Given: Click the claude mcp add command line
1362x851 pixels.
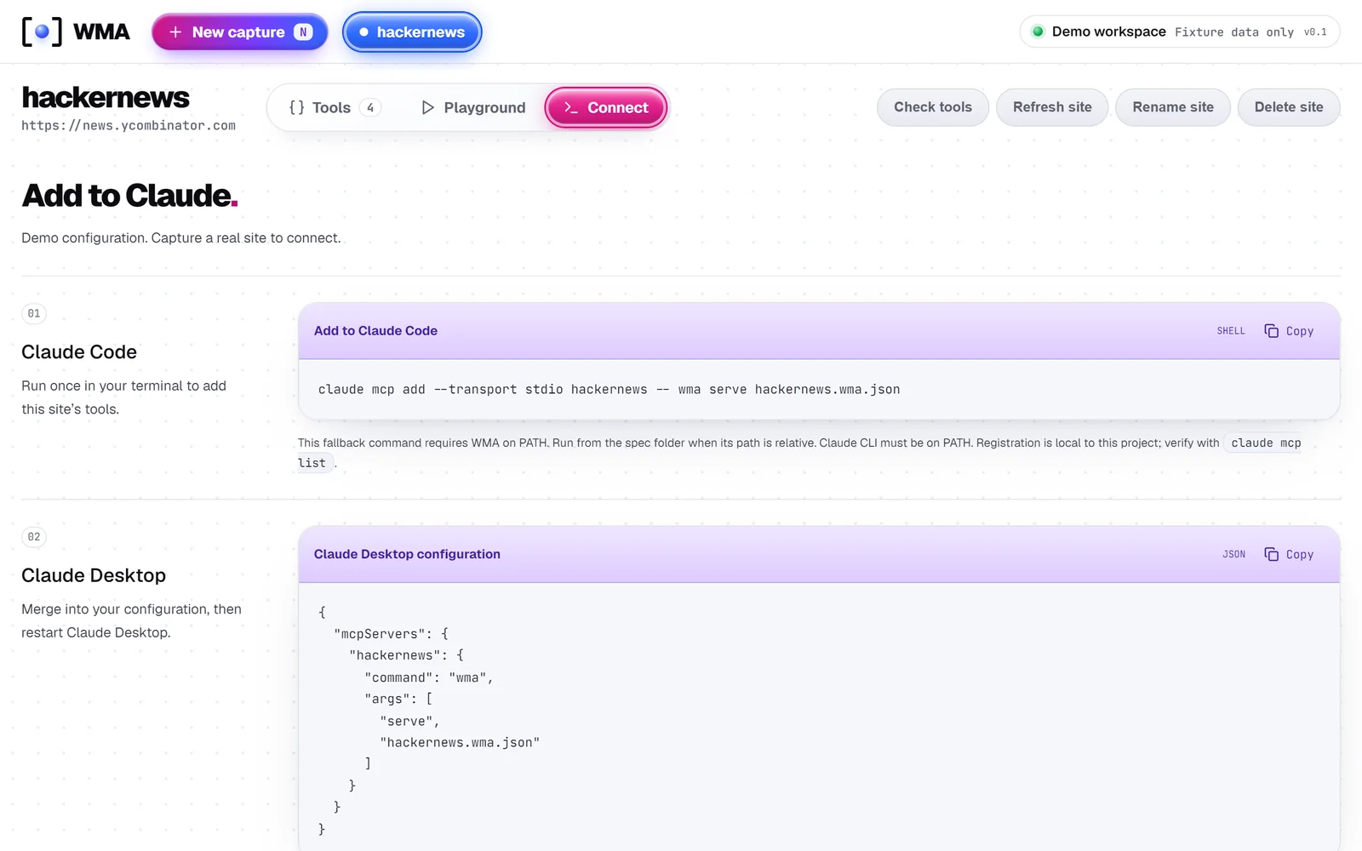Looking at the screenshot, I should pyautogui.click(x=609, y=390).
